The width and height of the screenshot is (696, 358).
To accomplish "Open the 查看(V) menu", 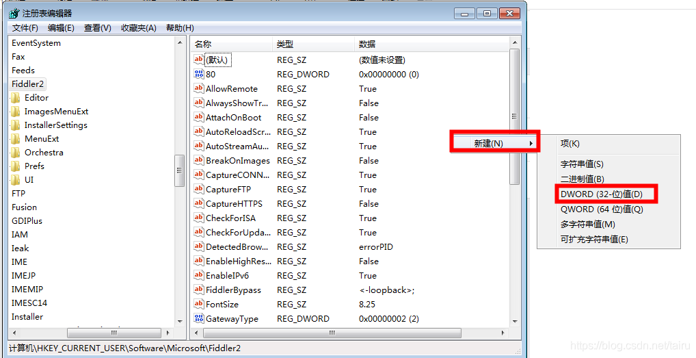I will coord(98,28).
